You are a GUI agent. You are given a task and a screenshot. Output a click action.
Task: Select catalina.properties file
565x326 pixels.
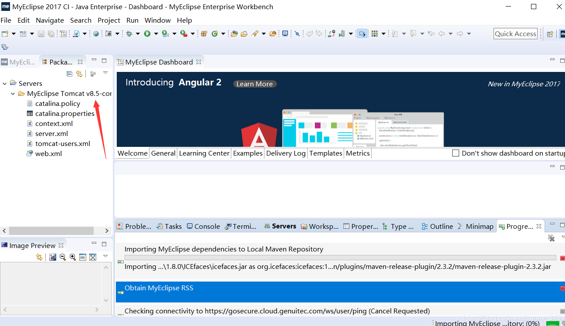point(65,113)
